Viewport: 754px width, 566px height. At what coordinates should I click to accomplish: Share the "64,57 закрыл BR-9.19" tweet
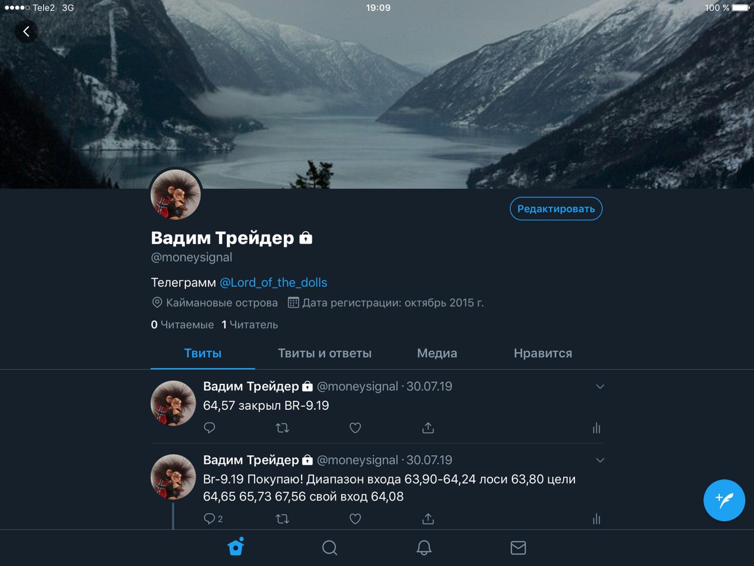(428, 428)
